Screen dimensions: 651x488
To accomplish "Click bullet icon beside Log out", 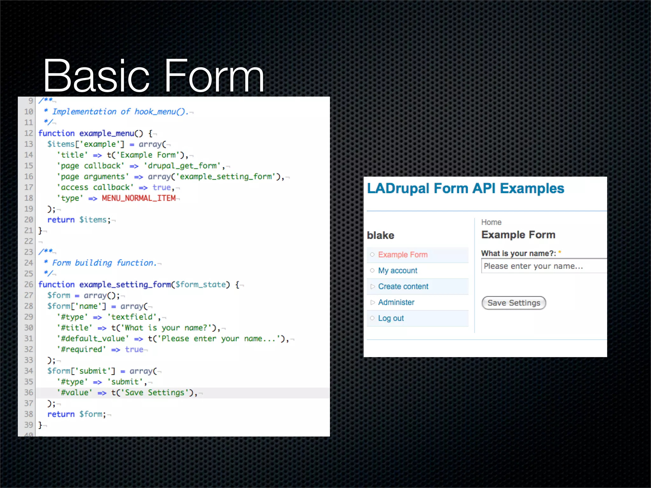I will [x=372, y=318].
